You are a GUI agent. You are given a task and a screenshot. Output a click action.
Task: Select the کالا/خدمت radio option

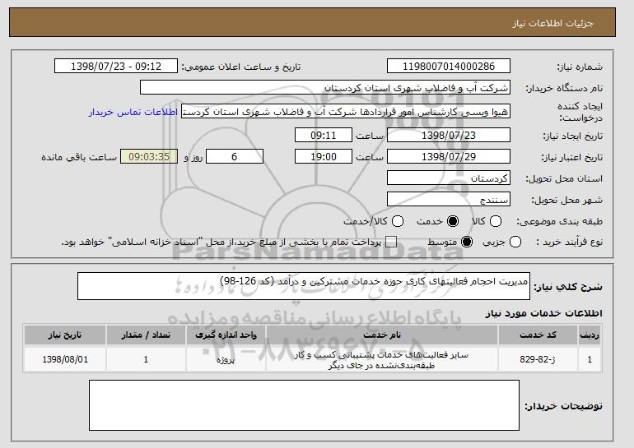click(398, 221)
